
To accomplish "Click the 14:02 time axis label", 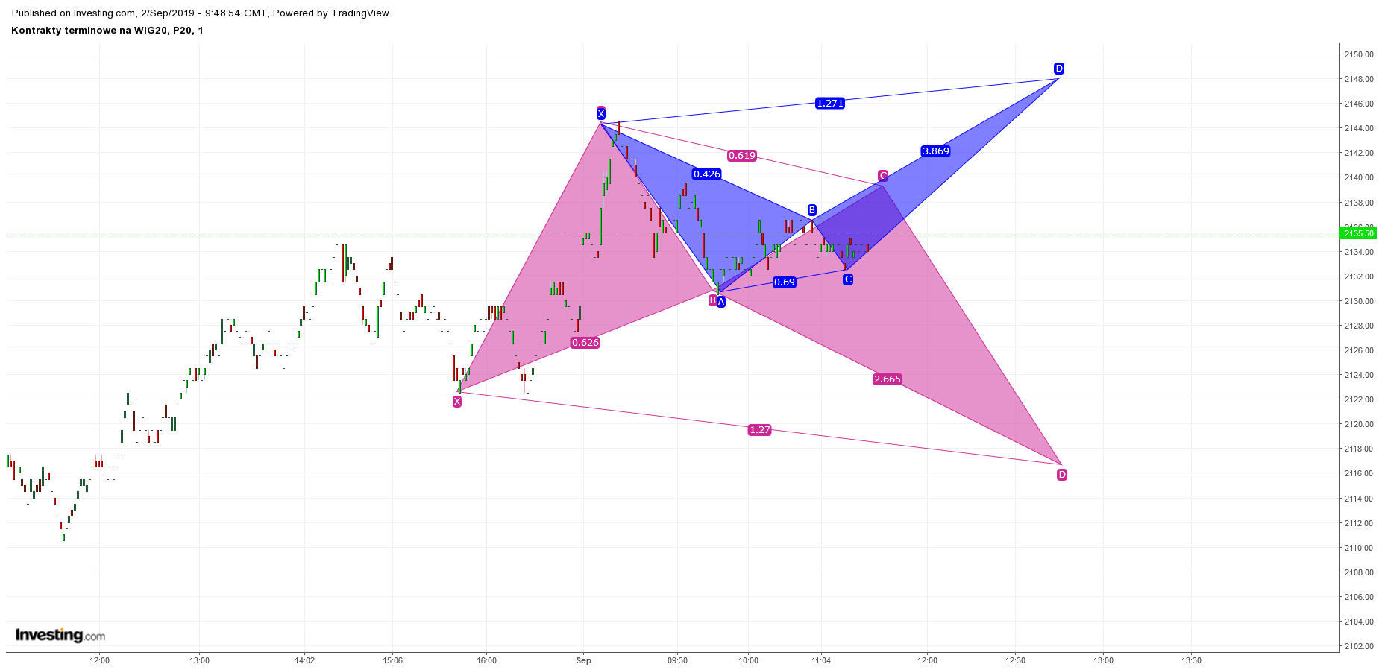I will tap(305, 660).
